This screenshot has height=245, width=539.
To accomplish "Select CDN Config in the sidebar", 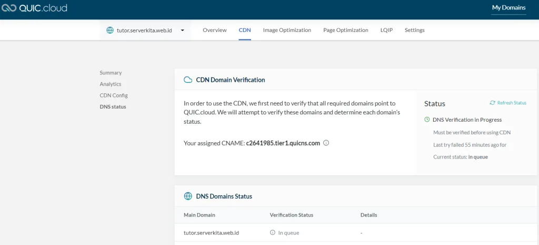I will 114,95.
